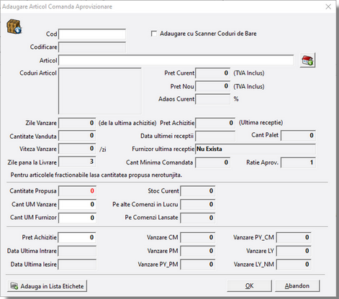Click the Coduri Articol list box

(x=100, y=91)
